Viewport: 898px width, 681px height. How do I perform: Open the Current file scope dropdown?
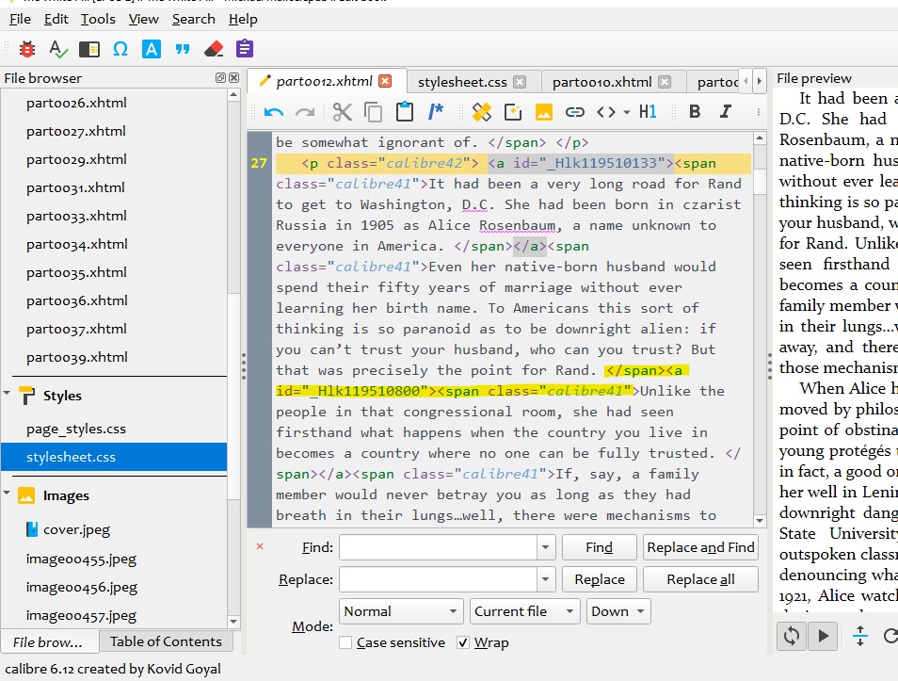pos(524,611)
